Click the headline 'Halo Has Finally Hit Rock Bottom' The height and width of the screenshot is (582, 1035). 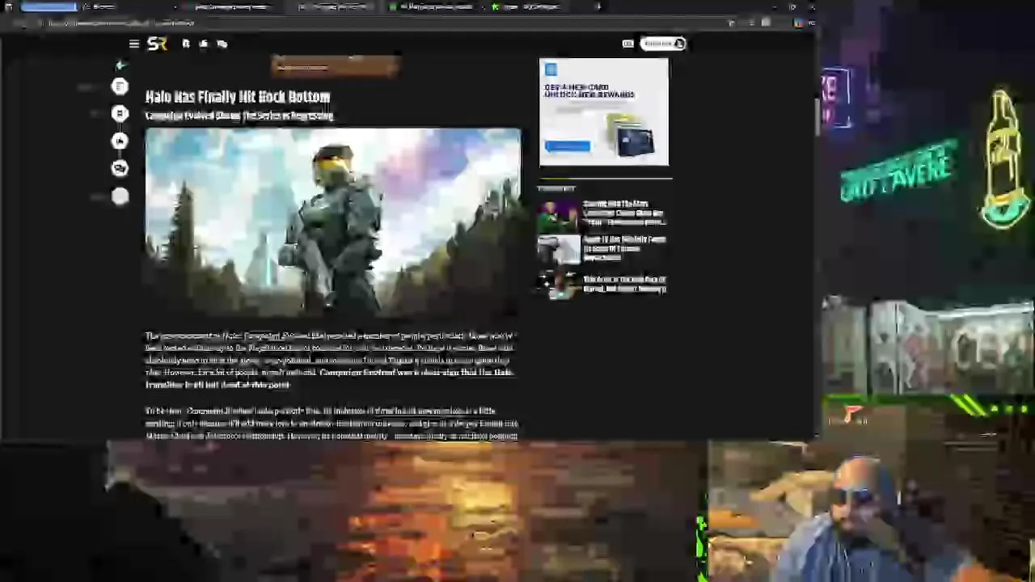click(238, 97)
